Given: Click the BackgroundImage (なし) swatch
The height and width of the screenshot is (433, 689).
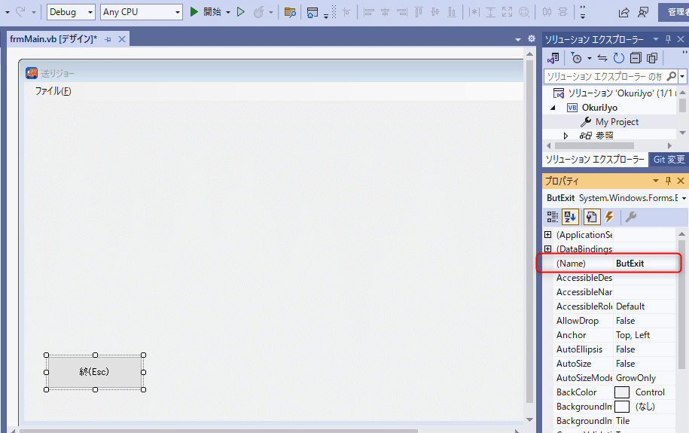Looking at the screenshot, I should coord(622,407).
